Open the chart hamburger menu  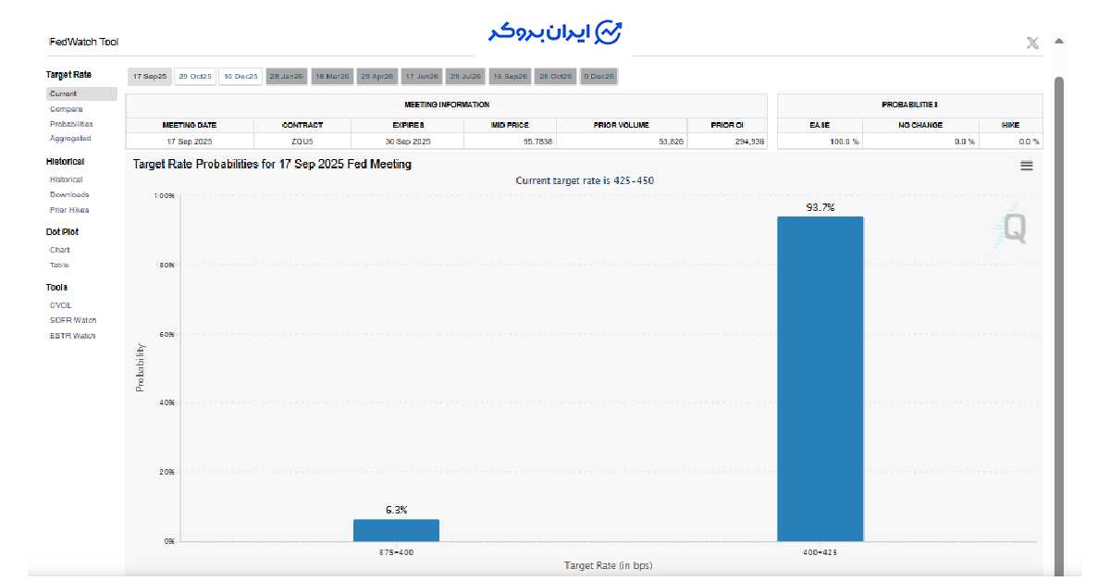click(x=1026, y=166)
